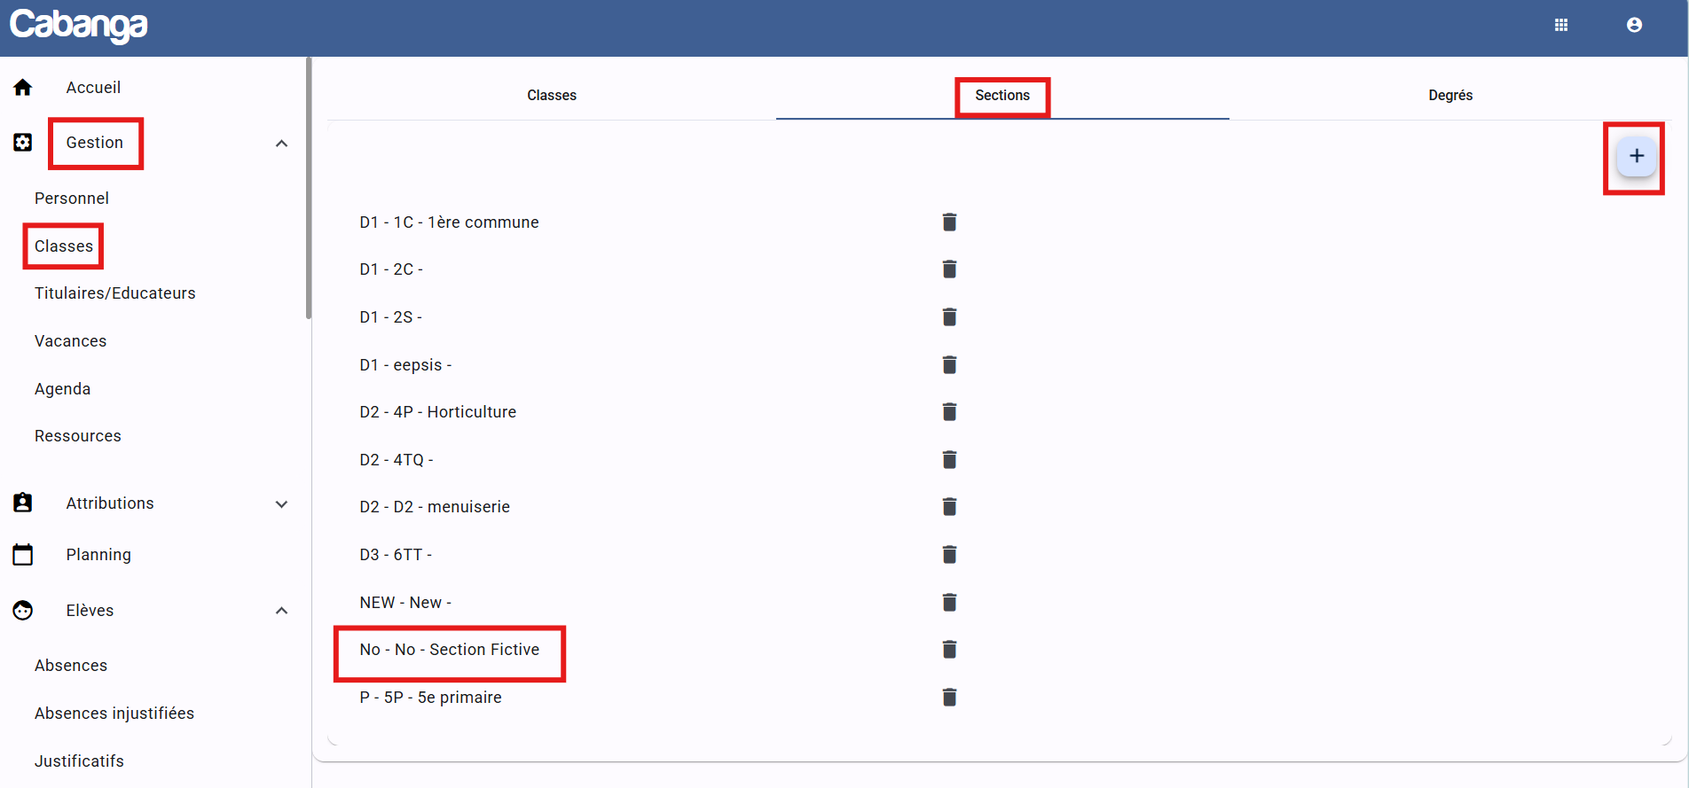Switch to the Classes tab
The image size is (1689, 788).
coord(552,95)
